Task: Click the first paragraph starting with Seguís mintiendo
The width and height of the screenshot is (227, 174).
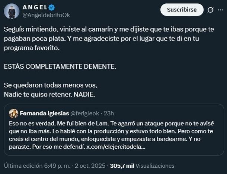Action: (112, 39)
